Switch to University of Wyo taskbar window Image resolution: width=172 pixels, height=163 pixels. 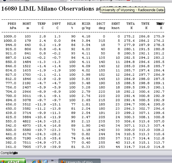point(79,162)
